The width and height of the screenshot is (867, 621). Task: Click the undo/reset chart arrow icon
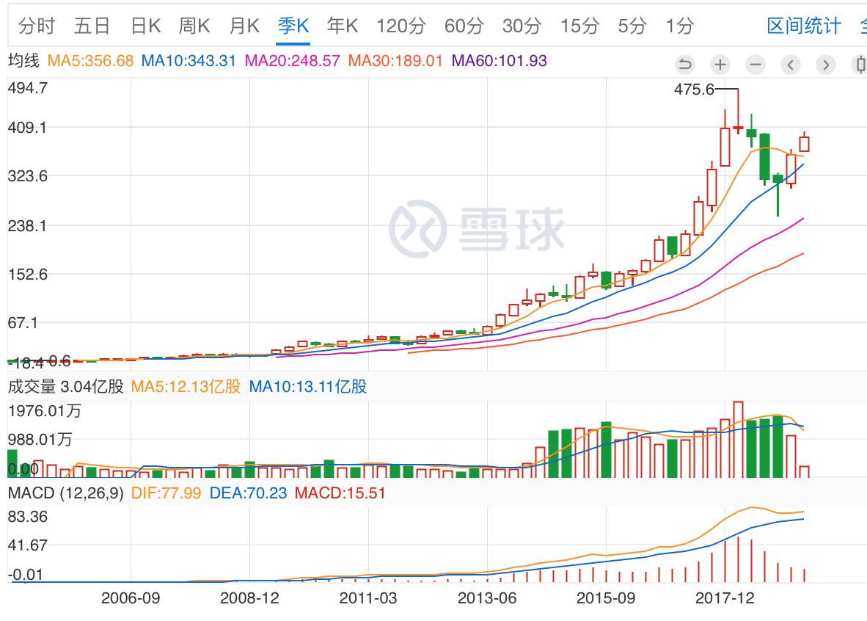pos(684,65)
